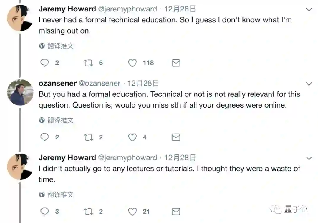
Task: Open the @ozansener profile handle
Action: pos(100,84)
